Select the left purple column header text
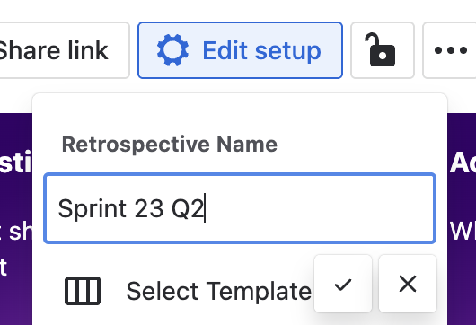 click(x=16, y=162)
